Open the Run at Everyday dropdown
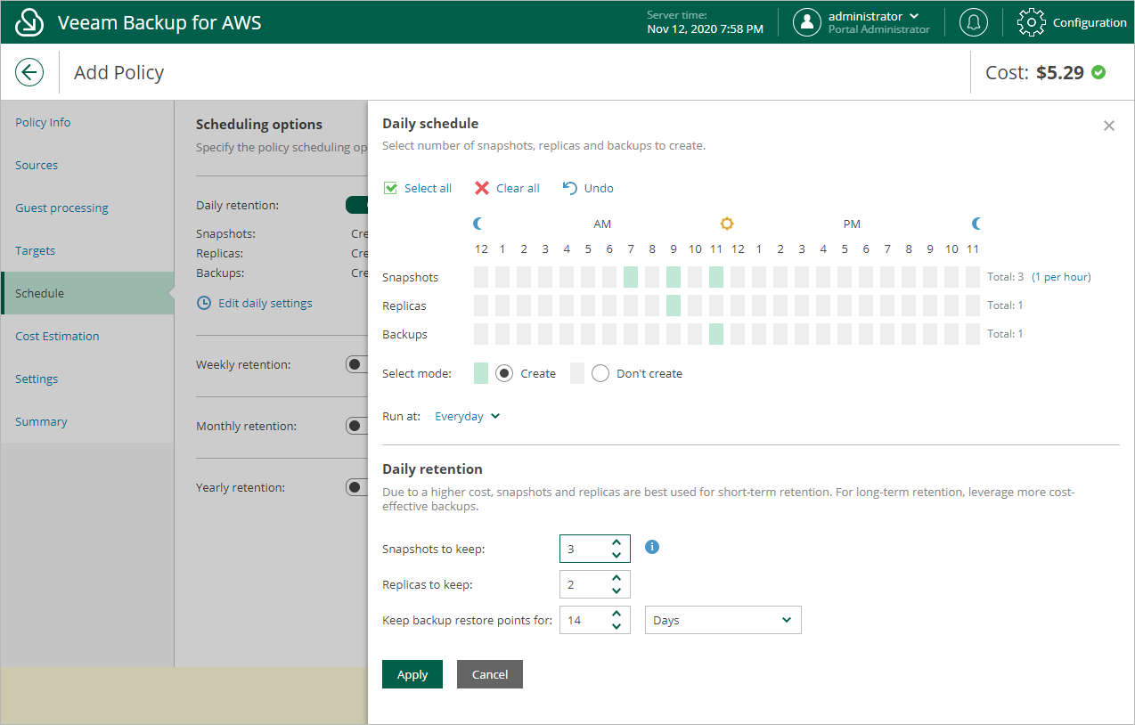This screenshot has width=1135, height=725. click(x=468, y=416)
